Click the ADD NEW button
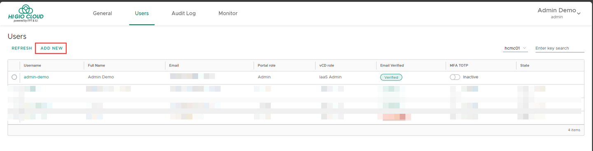This screenshot has width=593, height=151. 51,48
